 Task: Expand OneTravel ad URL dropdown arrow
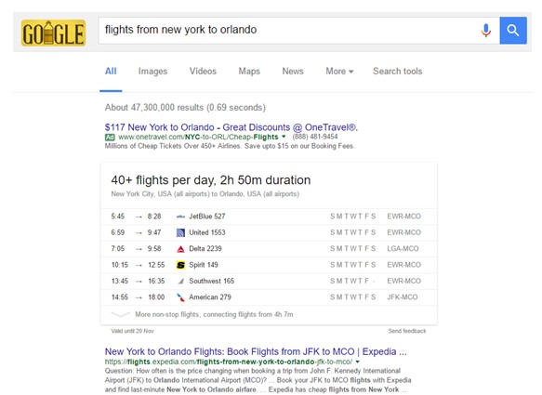[x=284, y=137]
